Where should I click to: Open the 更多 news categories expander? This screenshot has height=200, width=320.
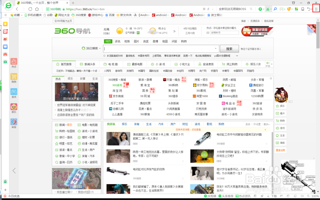click(266, 124)
